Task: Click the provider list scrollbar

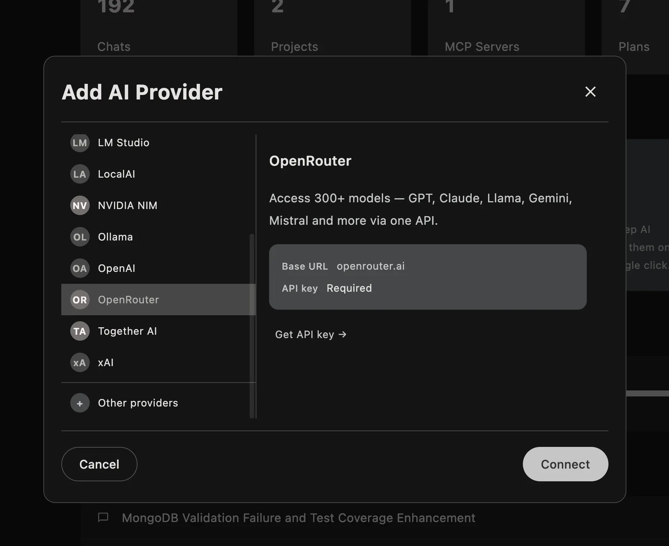Action: coord(252,325)
